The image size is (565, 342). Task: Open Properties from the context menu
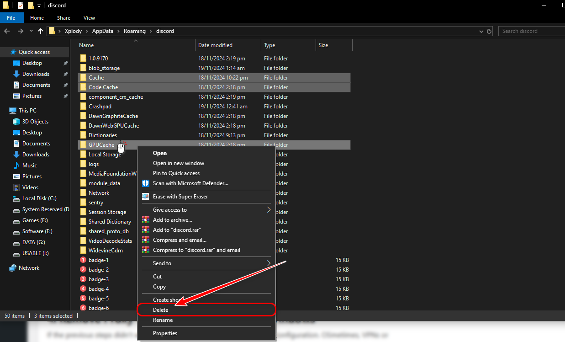207,333
